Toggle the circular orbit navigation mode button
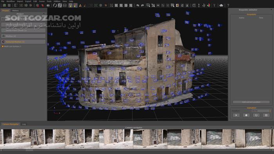Viewport: 274px width, 154px height. click(x=55, y=5)
